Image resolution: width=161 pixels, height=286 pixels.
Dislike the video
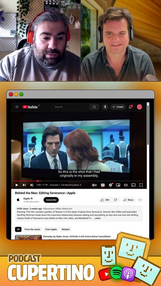[116, 200]
